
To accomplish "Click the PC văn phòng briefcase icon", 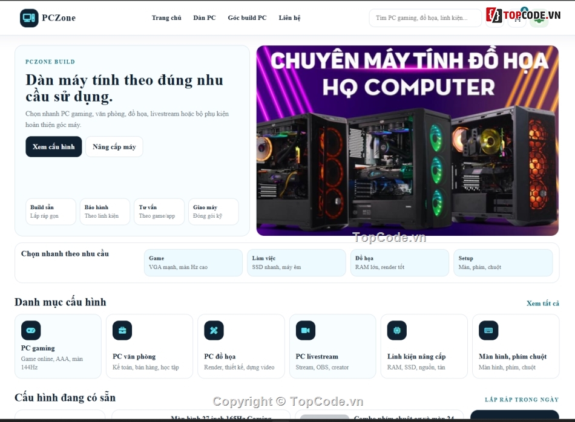I will (x=122, y=331).
